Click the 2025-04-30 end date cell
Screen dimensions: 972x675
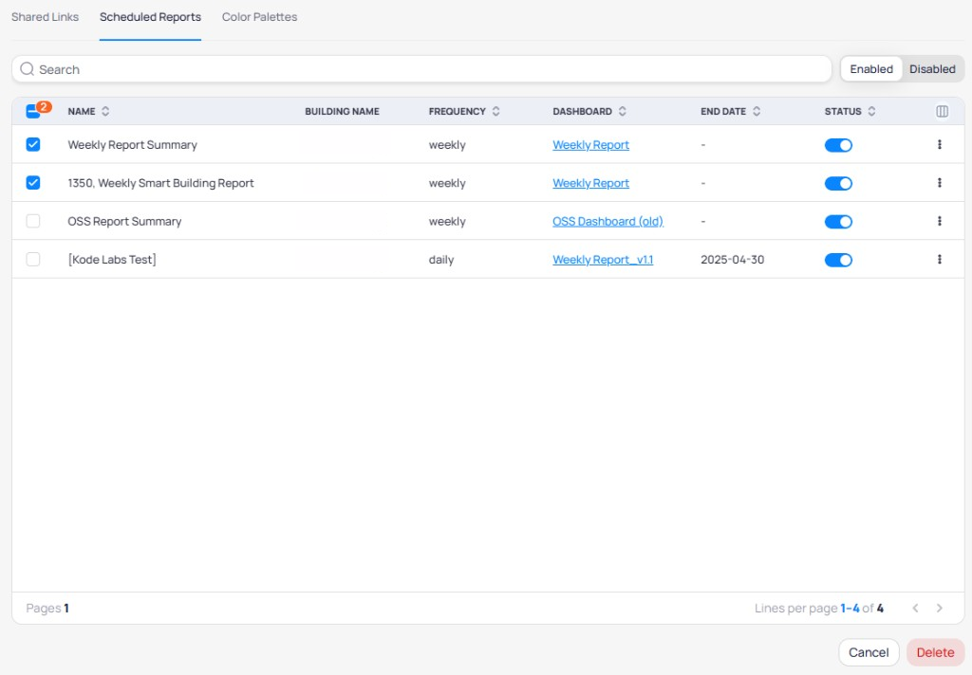pos(732,260)
